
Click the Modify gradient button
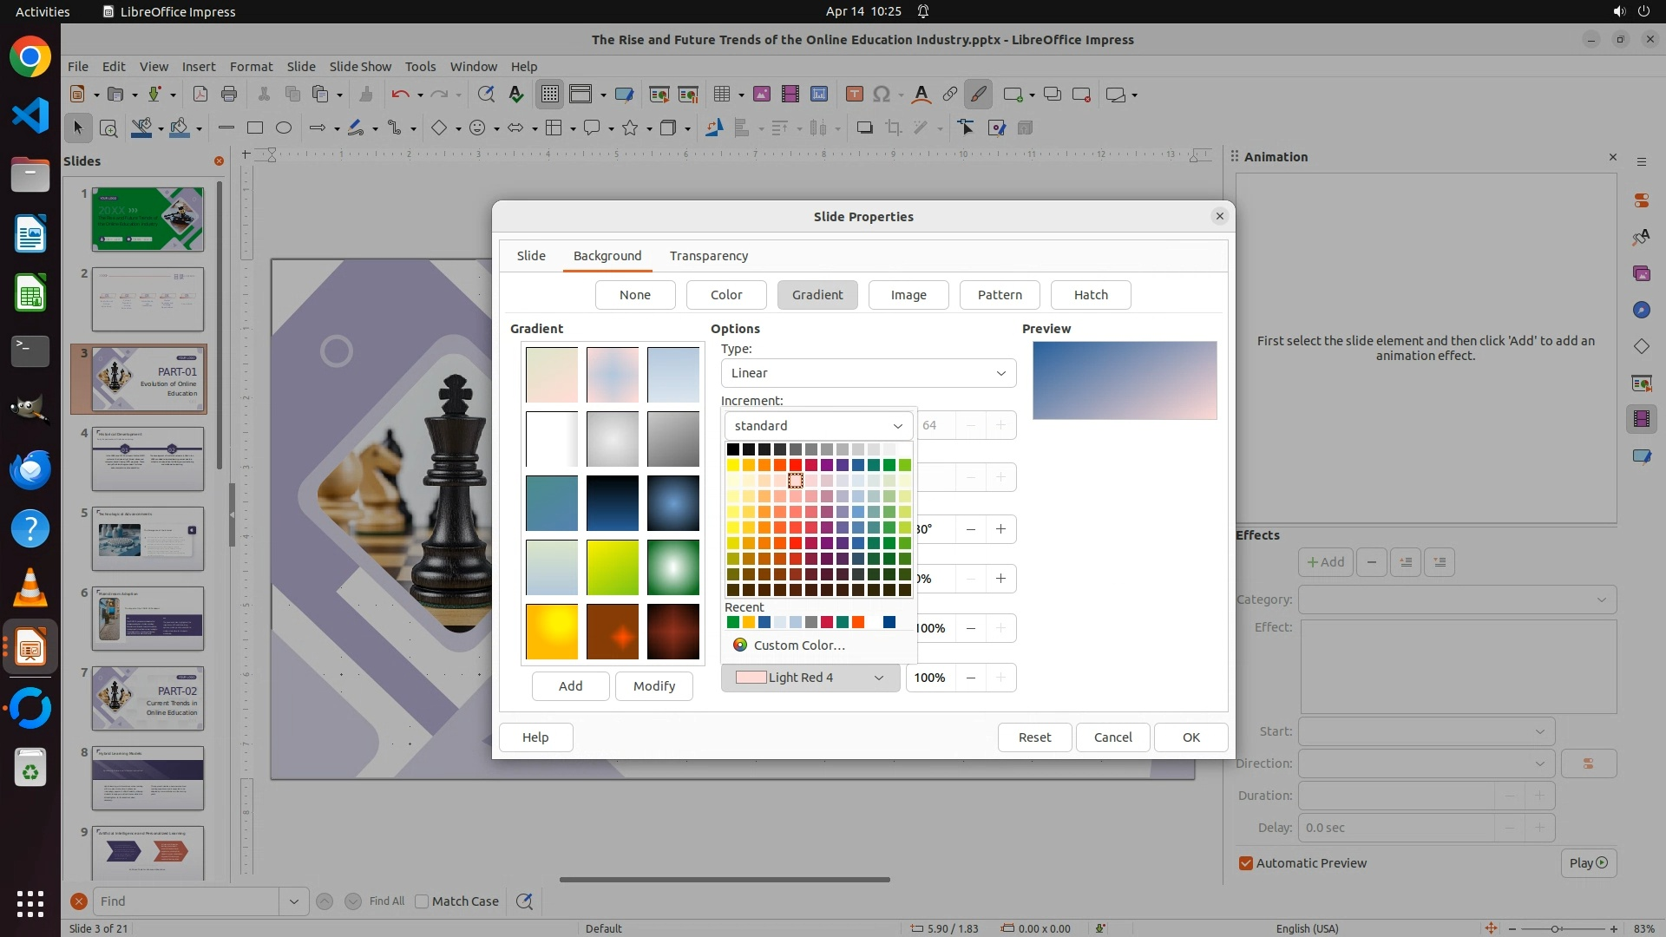(x=653, y=686)
